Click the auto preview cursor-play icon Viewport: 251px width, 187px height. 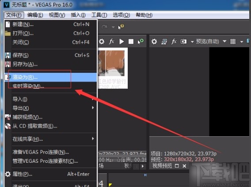pos(141,41)
